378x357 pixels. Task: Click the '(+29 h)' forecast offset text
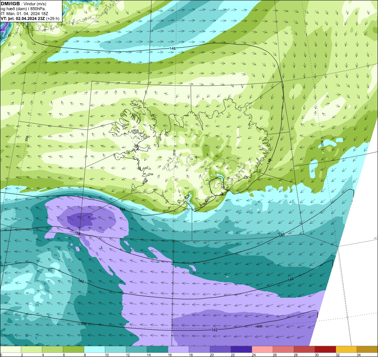[53, 18]
